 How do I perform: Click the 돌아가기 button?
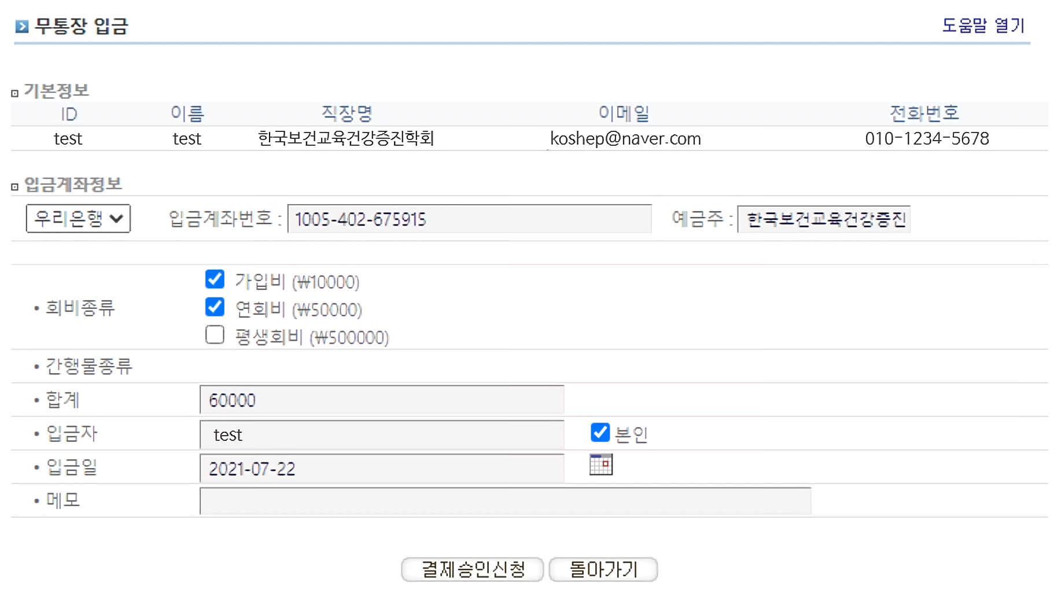tap(603, 569)
